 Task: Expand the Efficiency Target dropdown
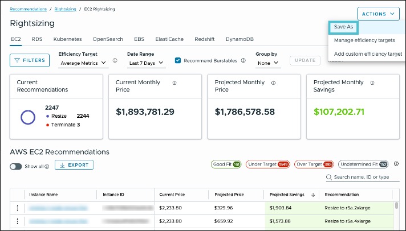[83, 63]
